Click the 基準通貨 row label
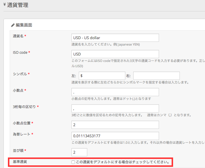The height and width of the screenshot is (168, 205). [20, 162]
